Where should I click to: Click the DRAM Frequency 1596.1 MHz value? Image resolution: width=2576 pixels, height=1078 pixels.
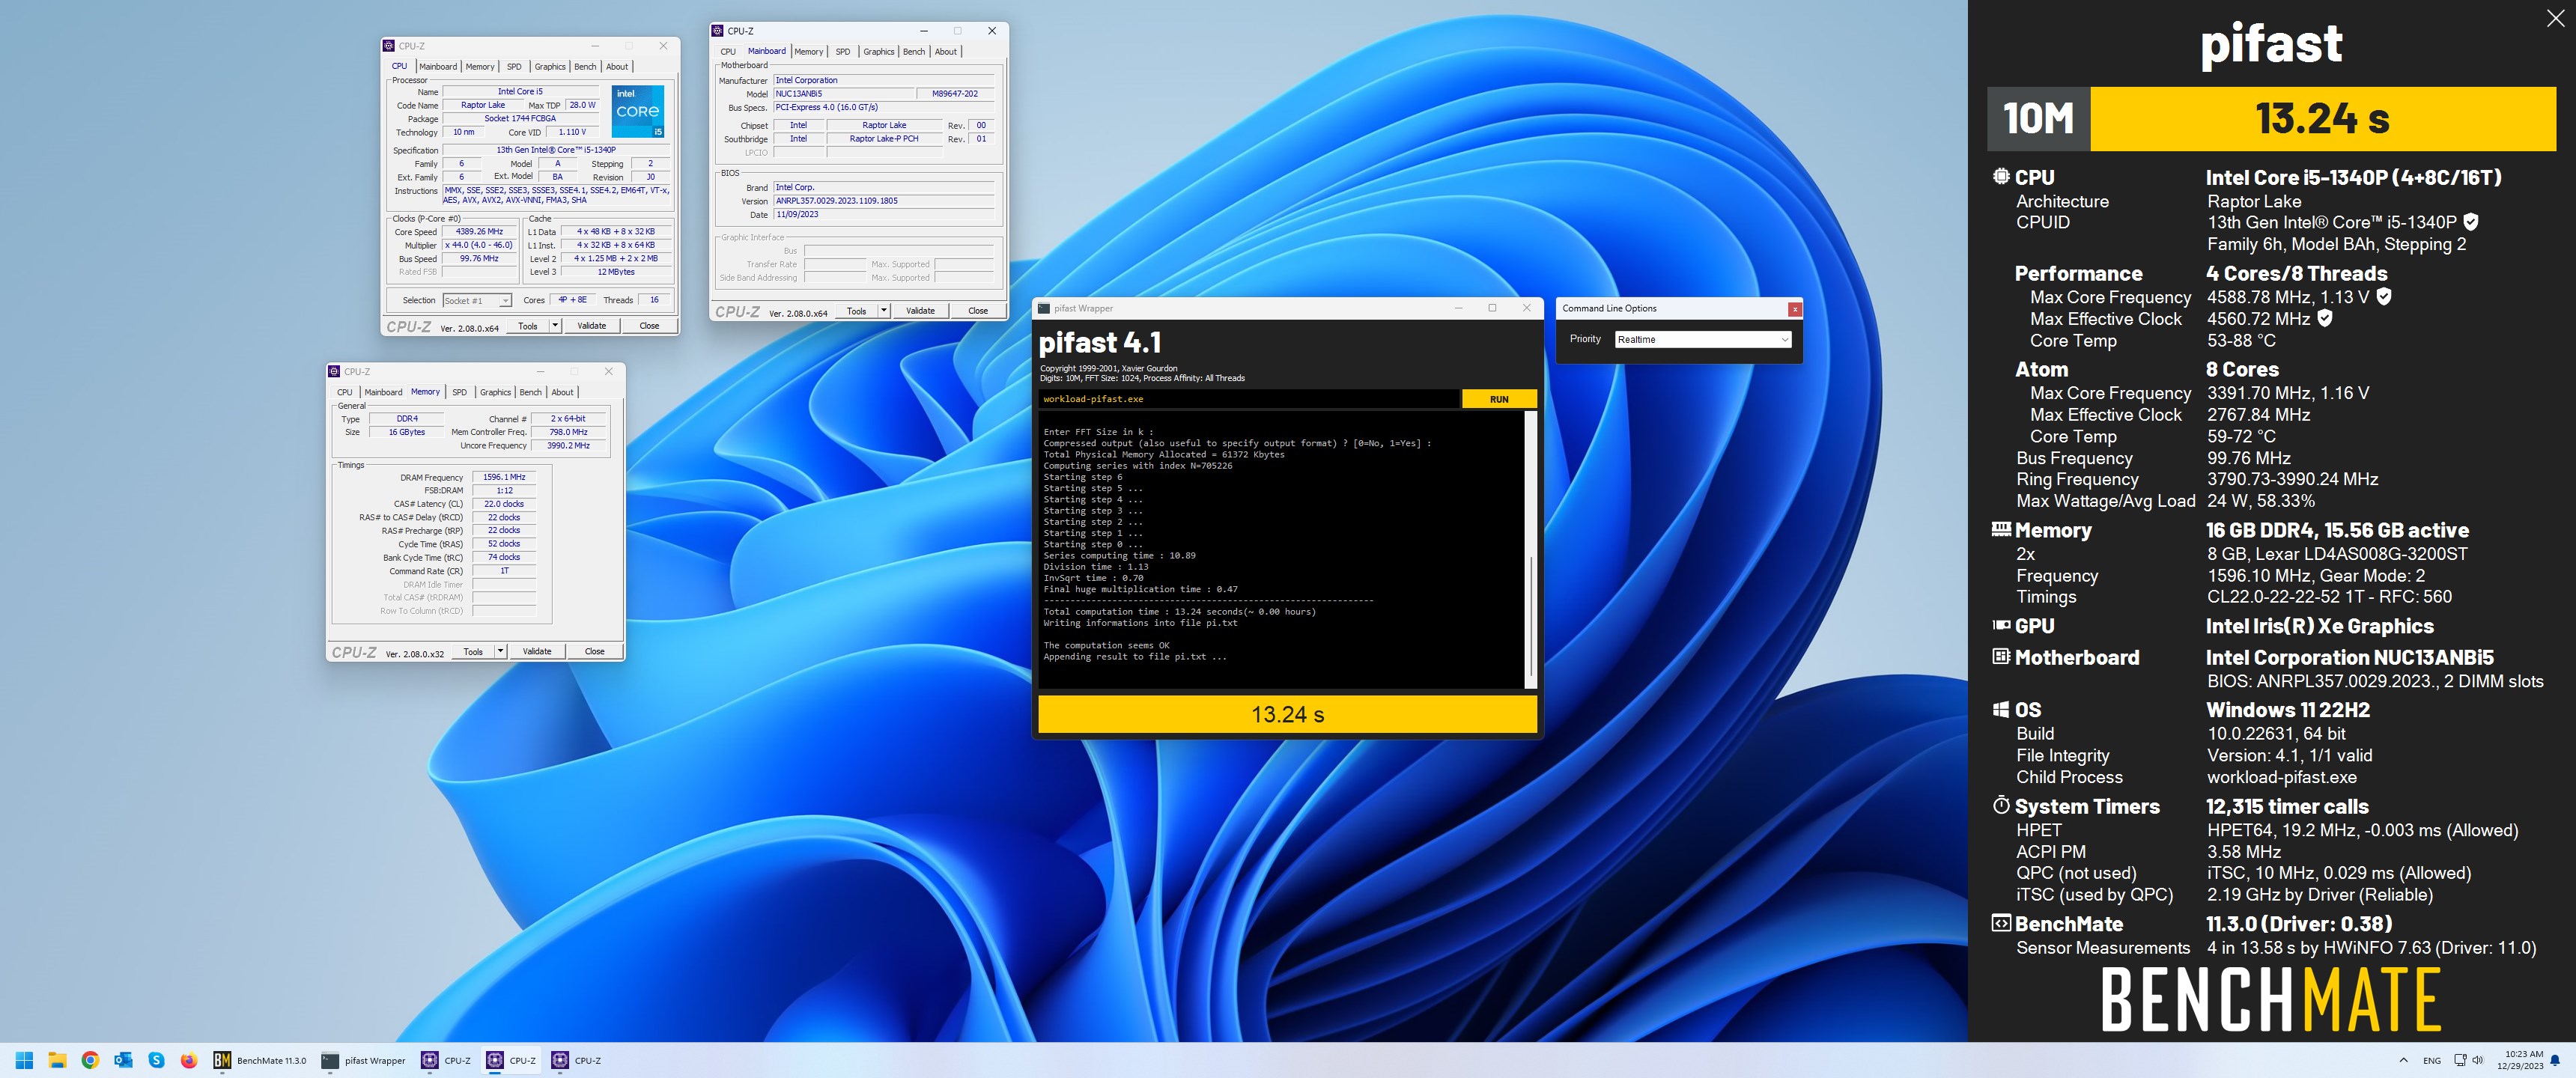tap(504, 477)
